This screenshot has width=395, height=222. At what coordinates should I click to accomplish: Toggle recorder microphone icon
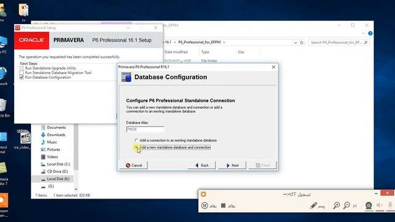(390, 205)
